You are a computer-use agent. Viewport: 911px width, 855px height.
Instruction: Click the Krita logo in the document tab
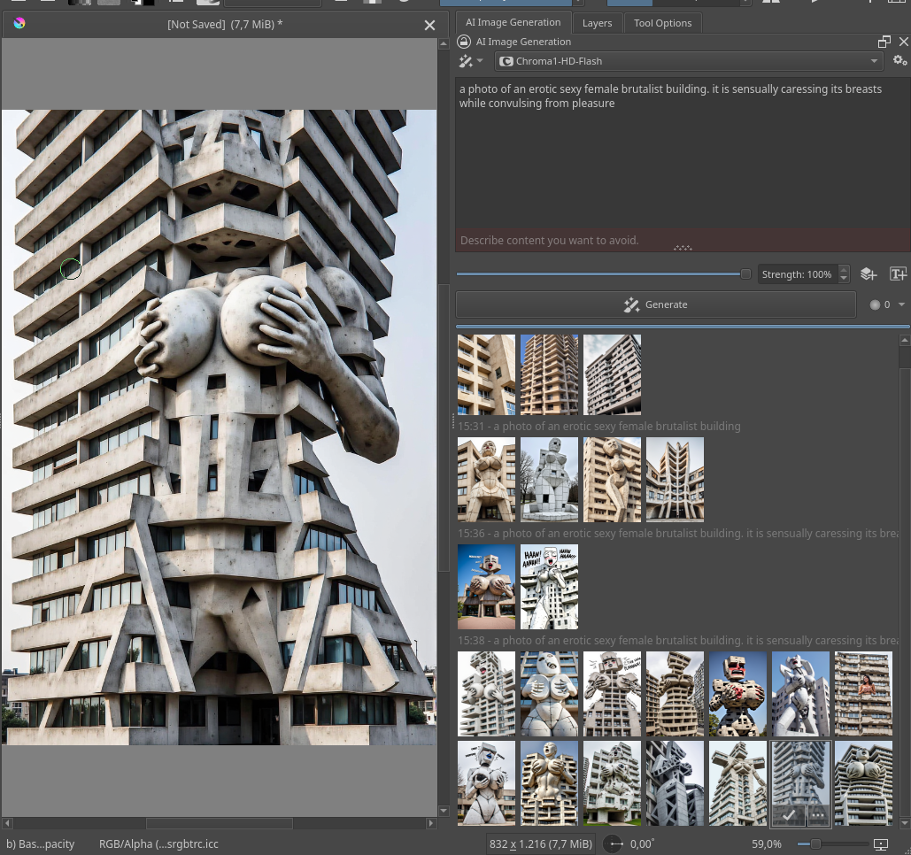point(19,24)
